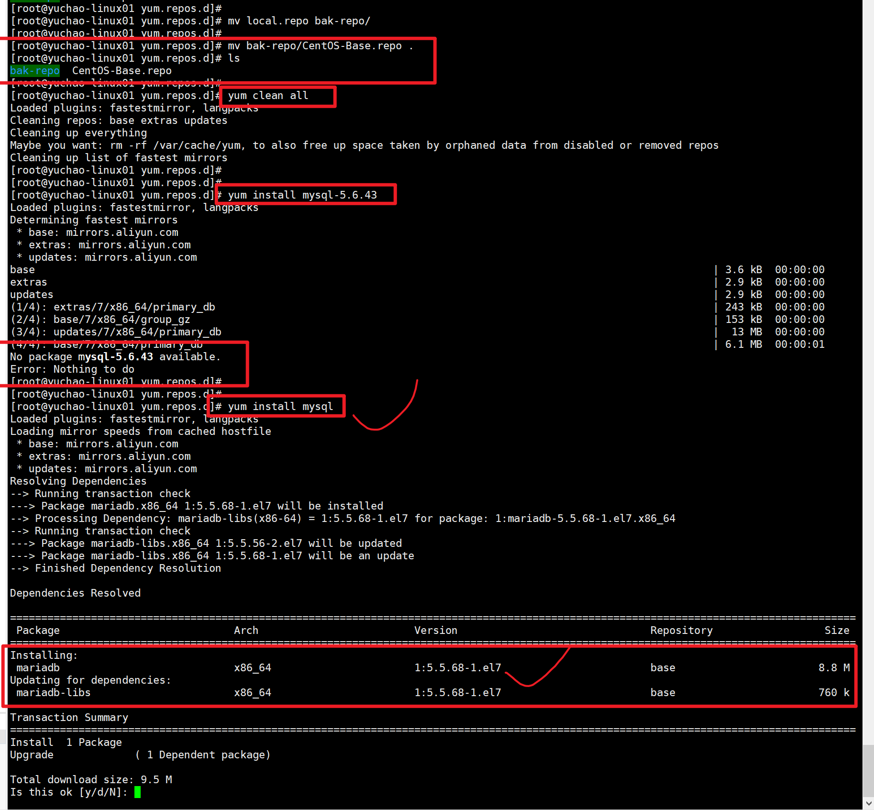Click the scrollbar down arrow
Viewport: 874px width, 810px height.
[868, 803]
